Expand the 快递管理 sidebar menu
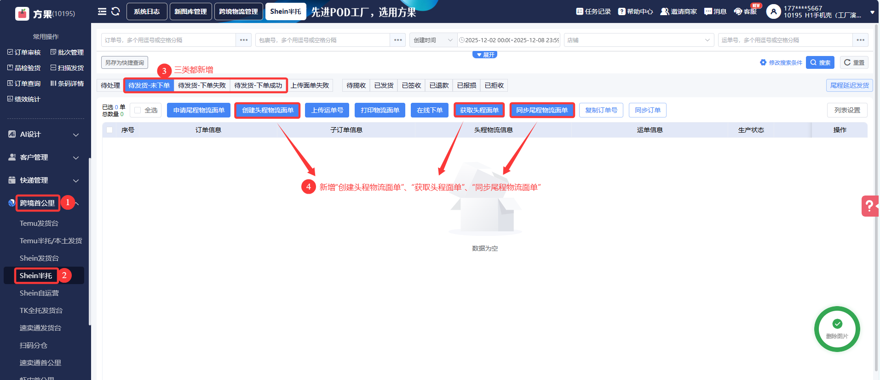The width and height of the screenshot is (880, 380). tap(44, 180)
